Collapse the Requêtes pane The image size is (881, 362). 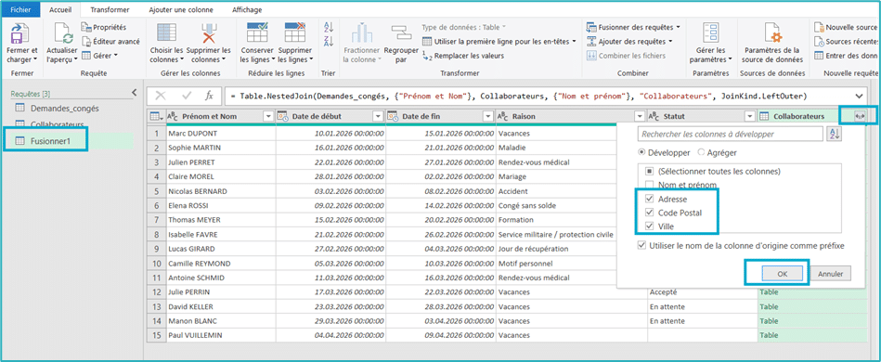[x=134, y=93]
